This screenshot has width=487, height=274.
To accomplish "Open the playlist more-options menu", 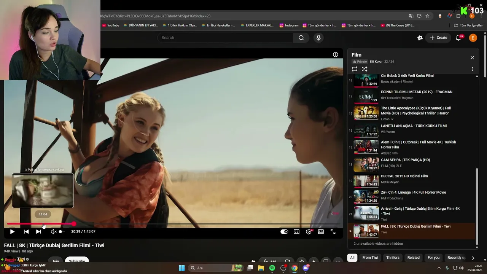I will (x=472, y=69).
